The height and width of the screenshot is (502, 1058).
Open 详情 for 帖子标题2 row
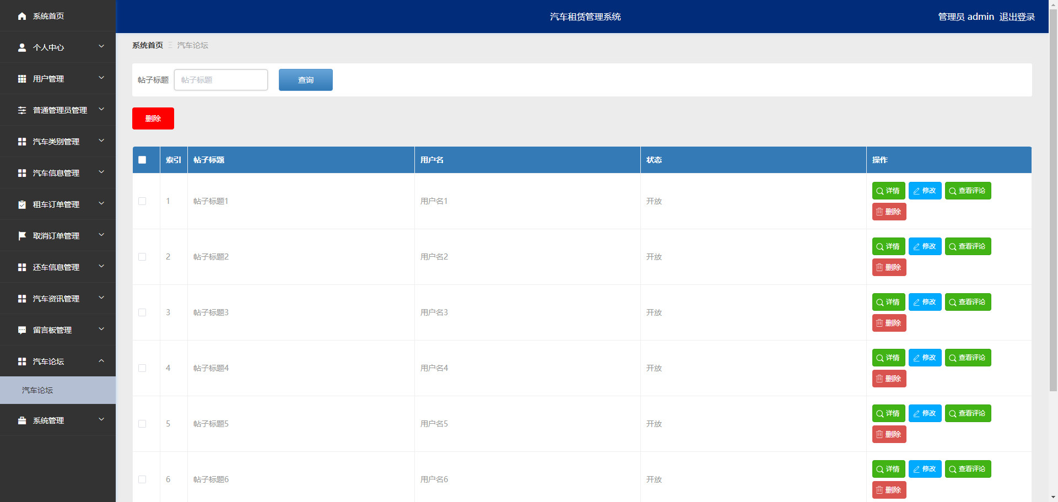click(888, 246)
